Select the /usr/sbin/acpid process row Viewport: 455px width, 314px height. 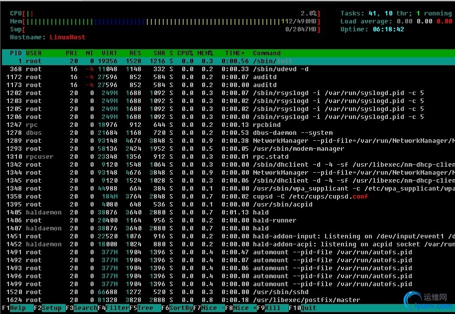click(x=228, y=205)
